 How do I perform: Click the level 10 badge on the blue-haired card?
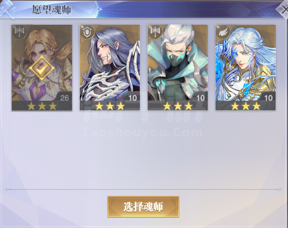point(269,98)
